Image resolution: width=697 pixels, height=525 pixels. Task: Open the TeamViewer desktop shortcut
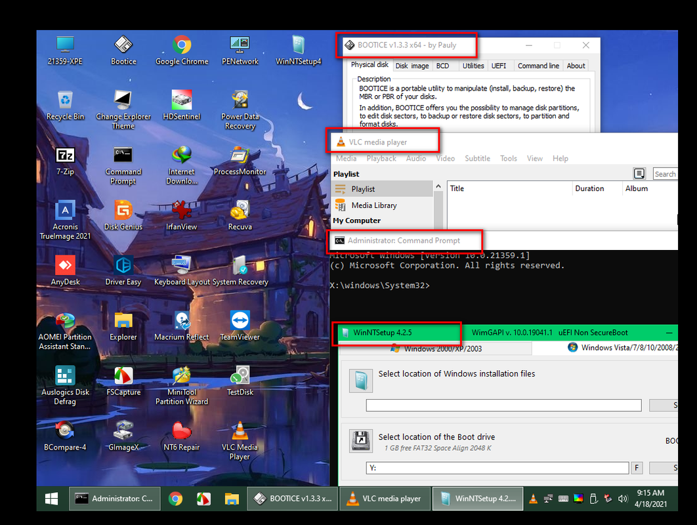pyautogui.click(x=240, y=326)
